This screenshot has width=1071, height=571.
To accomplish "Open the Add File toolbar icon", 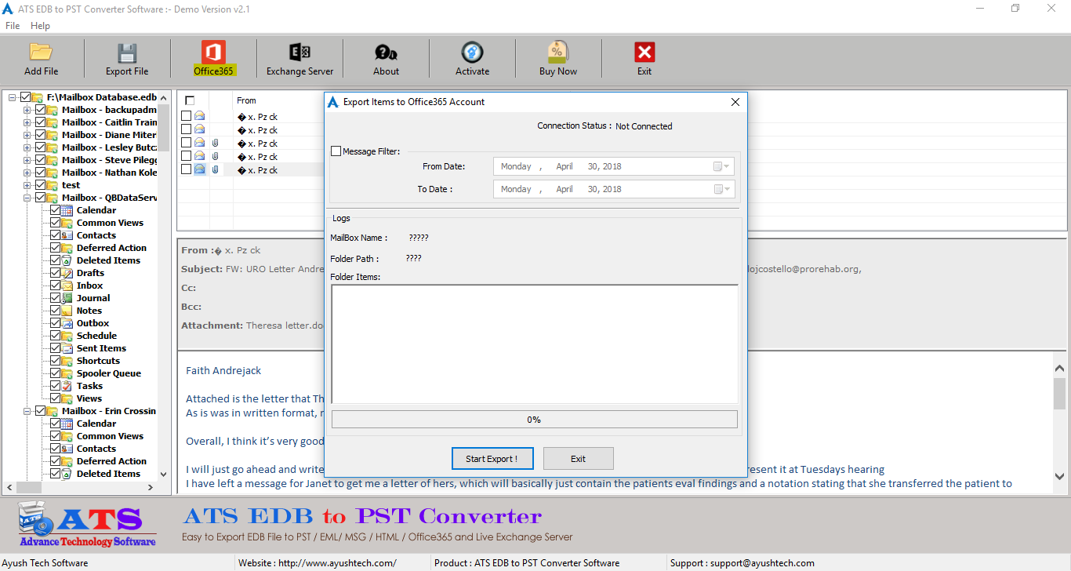I will click(x=41, y=53).
